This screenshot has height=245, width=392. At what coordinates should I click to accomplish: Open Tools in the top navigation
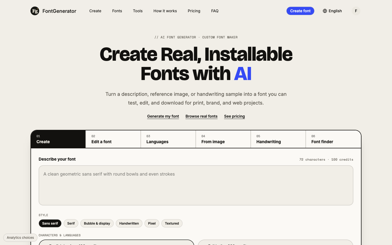[x=138, y=11]
